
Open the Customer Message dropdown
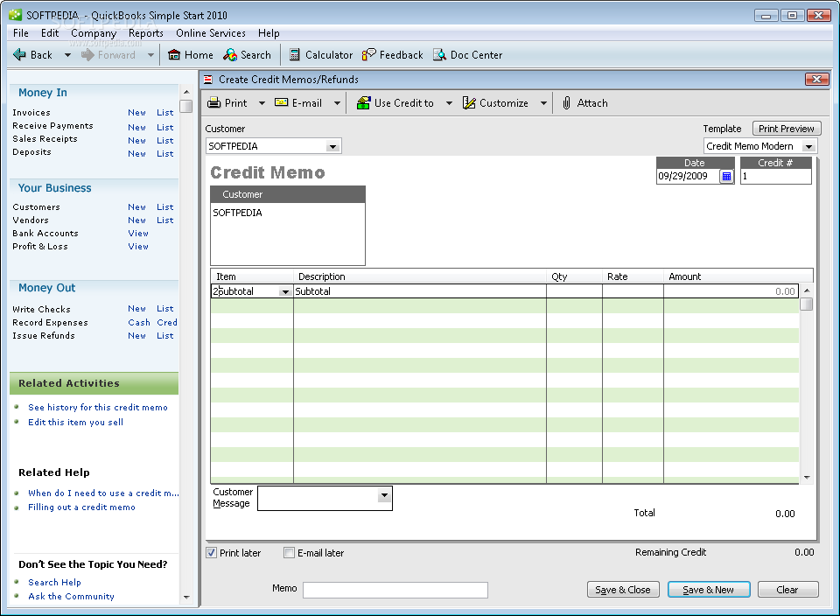(384, 495)
